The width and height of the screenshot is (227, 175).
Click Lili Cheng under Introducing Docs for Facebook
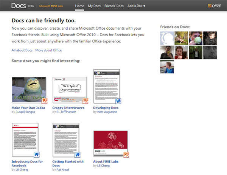click(x=22, y=170)
